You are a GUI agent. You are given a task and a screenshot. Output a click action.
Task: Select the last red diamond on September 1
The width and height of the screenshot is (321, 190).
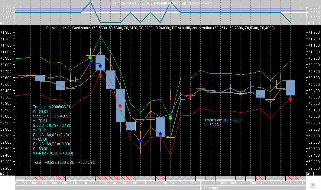[x=290, y=99]
